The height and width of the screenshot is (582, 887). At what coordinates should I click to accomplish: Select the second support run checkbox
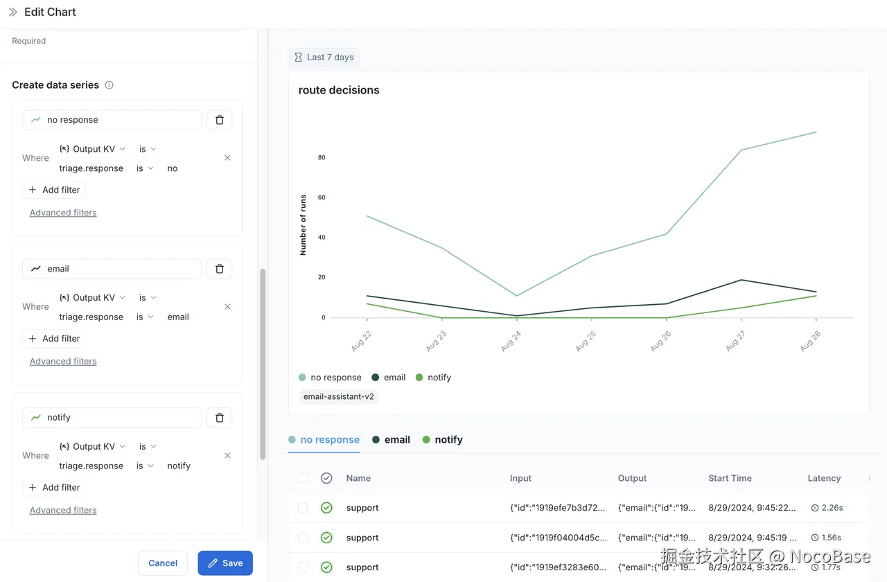click(x=304, y=538)
